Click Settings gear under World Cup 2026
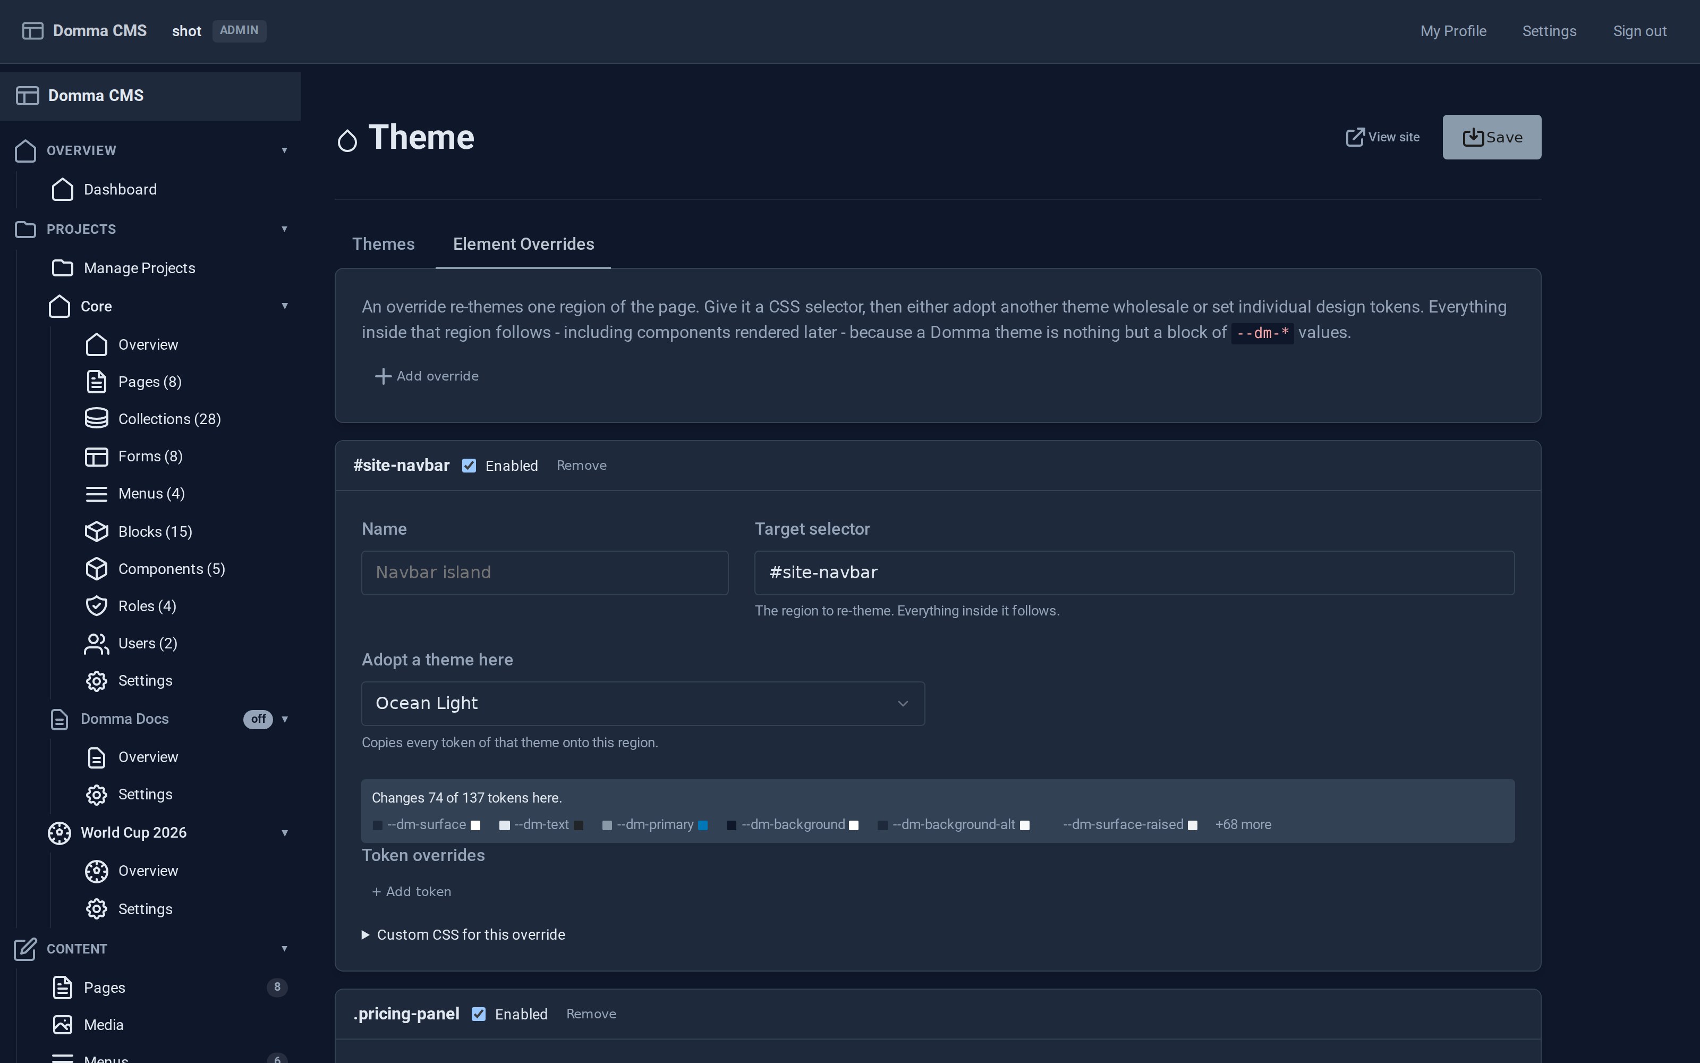The image size is (1700, 1063). coord(96,909)
